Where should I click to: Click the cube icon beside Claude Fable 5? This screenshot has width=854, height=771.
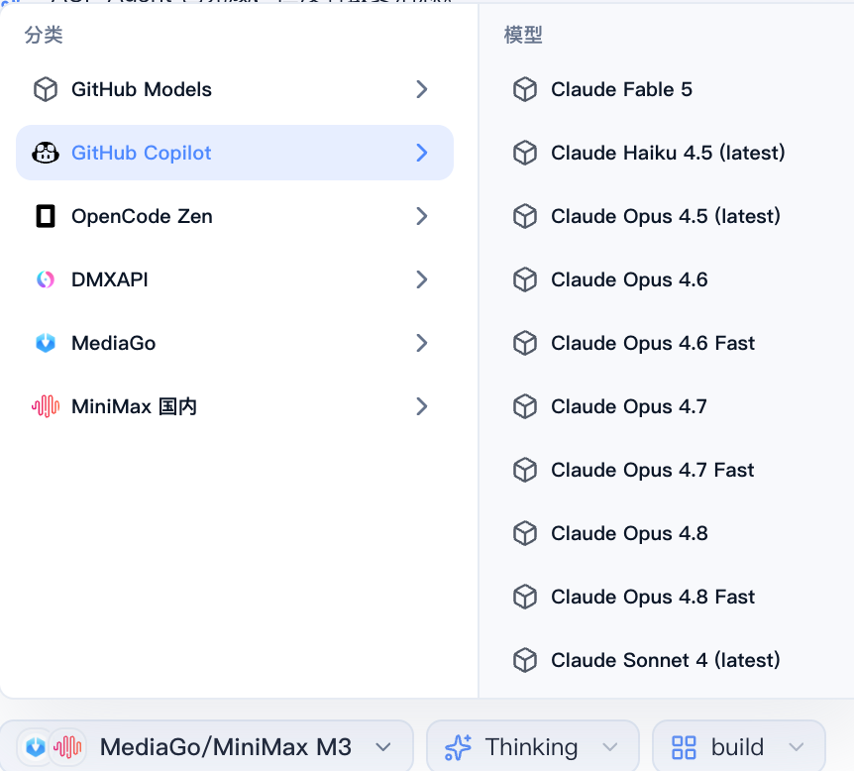525,89
